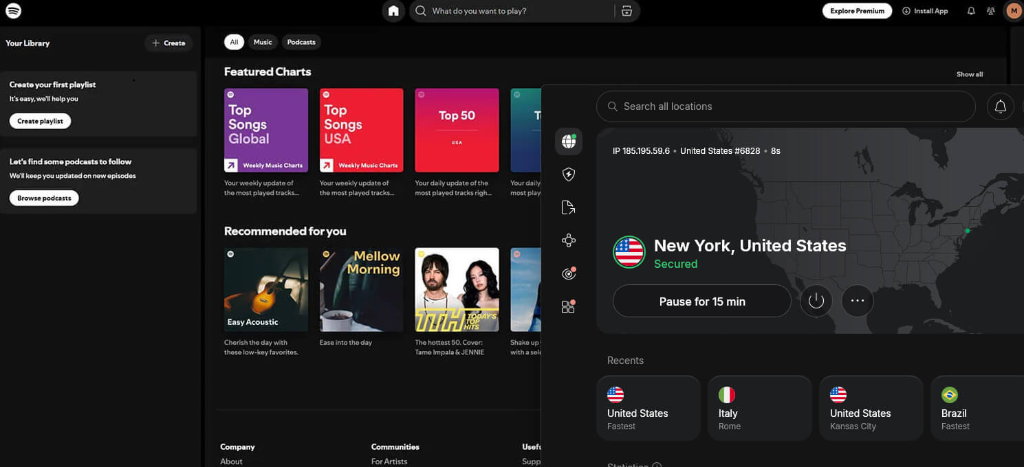Connect to recent United States Fastest
This screenshot has height=467, width=1024.
(649, 408)
